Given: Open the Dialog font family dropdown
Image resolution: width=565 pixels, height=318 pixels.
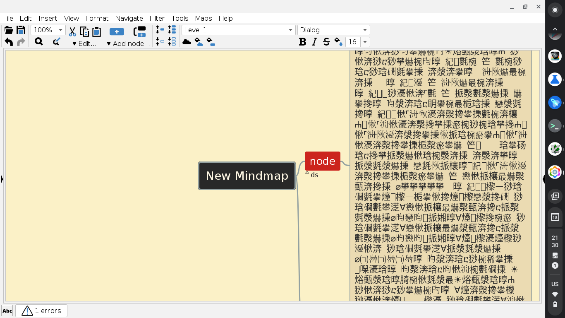Looking at the screenshot, I should tap(364, 30).
